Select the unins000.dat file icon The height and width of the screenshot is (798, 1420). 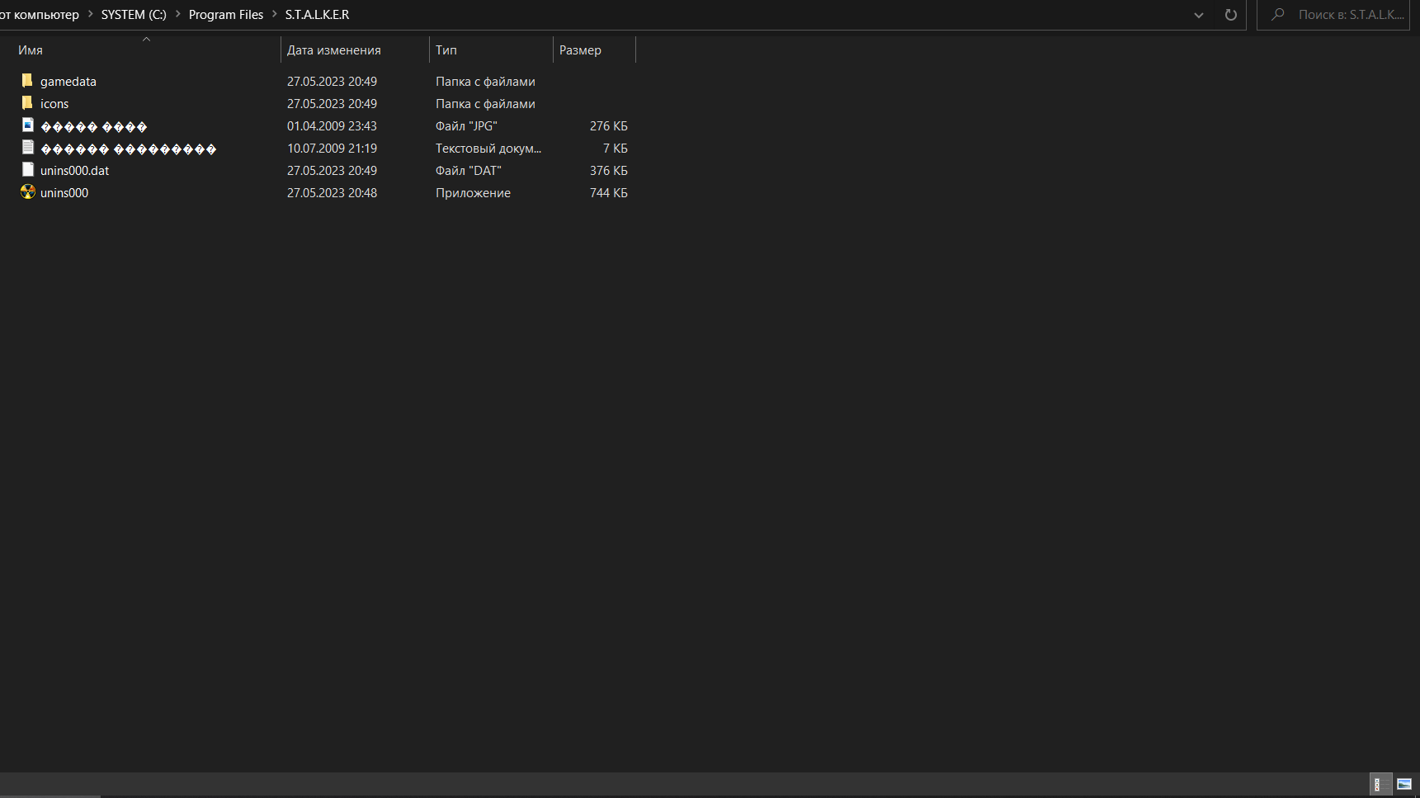tap(27, 170)
